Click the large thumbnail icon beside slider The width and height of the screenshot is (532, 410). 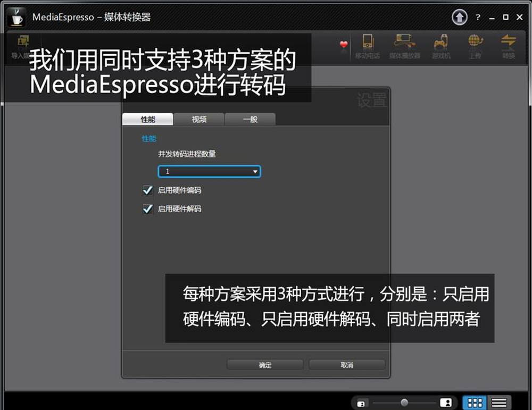click(446, 403)
